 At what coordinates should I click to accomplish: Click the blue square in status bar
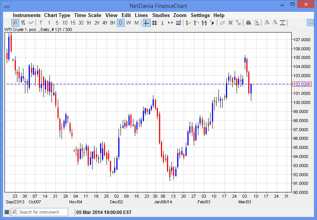[6, 212]
